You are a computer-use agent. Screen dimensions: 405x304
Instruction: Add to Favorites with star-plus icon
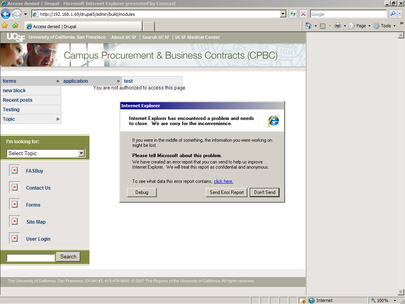coord(15,26)
